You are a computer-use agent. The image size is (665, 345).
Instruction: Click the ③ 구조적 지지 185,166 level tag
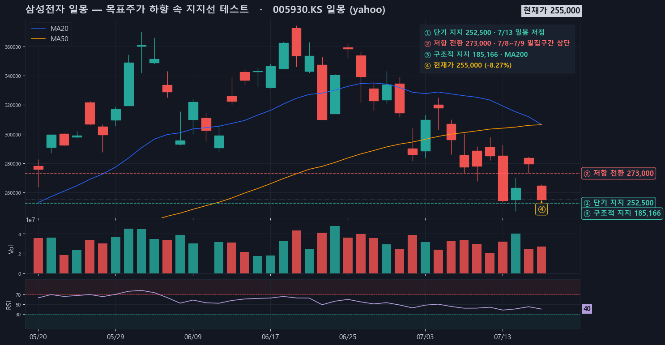pyautogui.click(x=622, y=213)
